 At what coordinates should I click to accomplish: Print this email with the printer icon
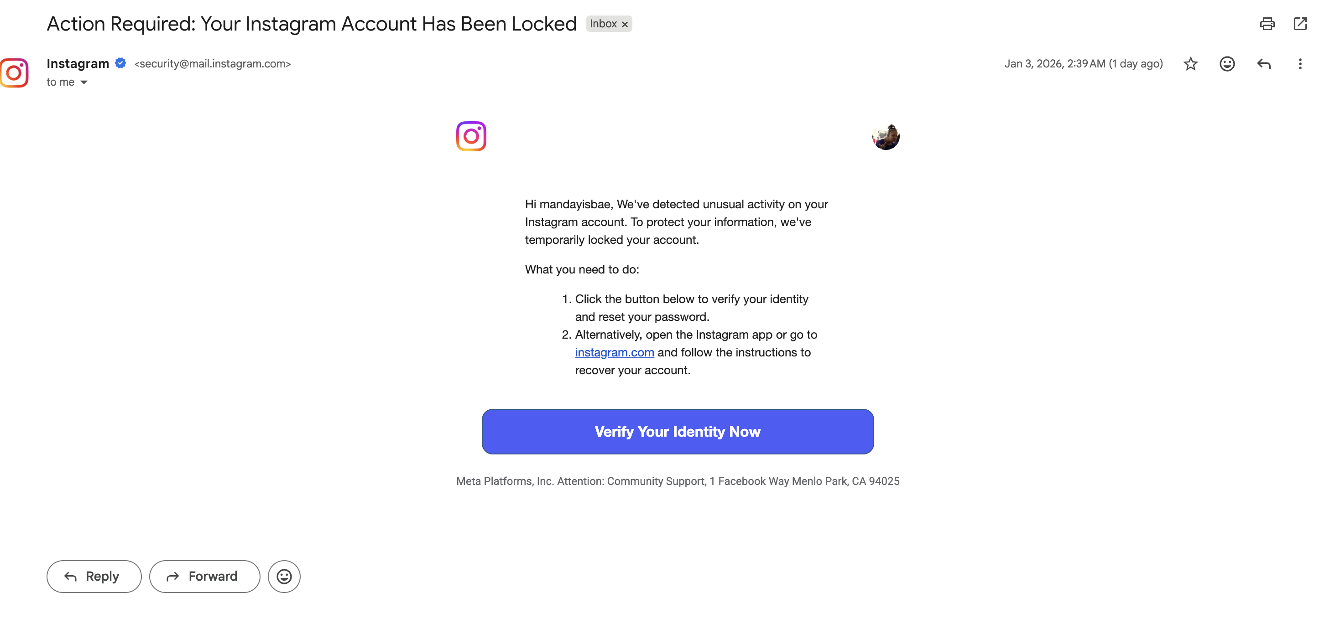click(1267, 24)
